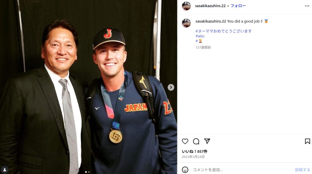Open comments with speech bubble icon
The height and width of the screenshot is (174, 312).
click(196, 141)
